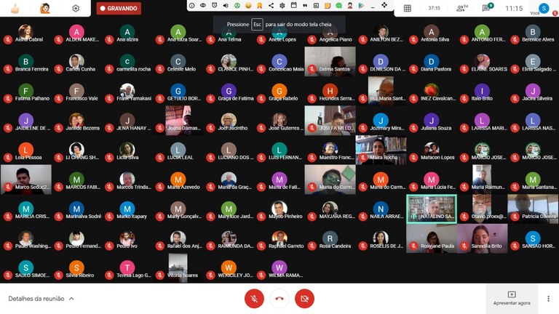The image size is (559, 314).
Task: Click the GRAVANDO recording indicator
Action: tap(119, 8)
